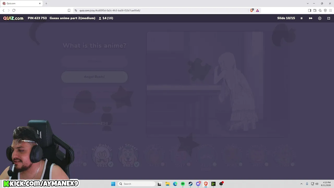Screen dimensions: 334x188
Task: Open Discord from the taskbar
Action: 198,184
